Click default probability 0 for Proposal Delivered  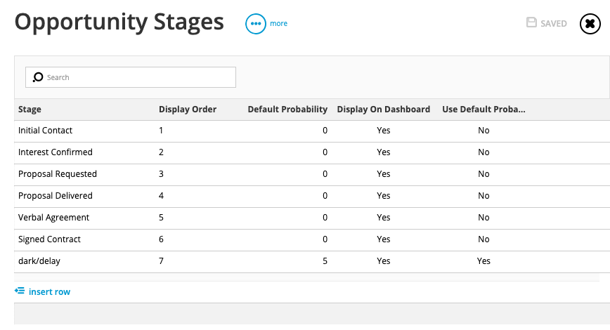point(325,195)
